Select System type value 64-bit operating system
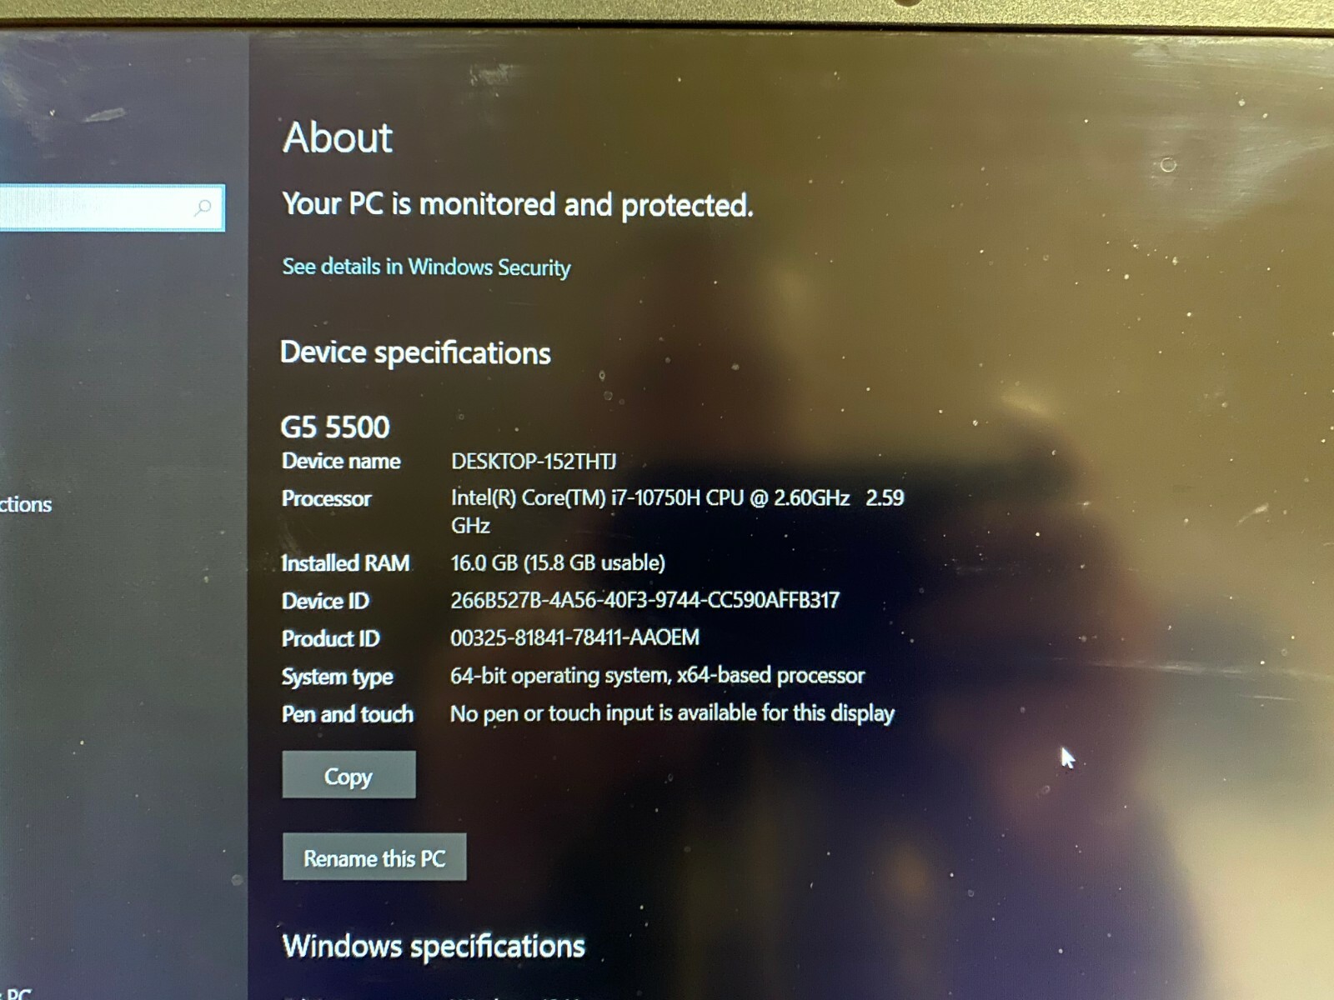 coord(657,675)
